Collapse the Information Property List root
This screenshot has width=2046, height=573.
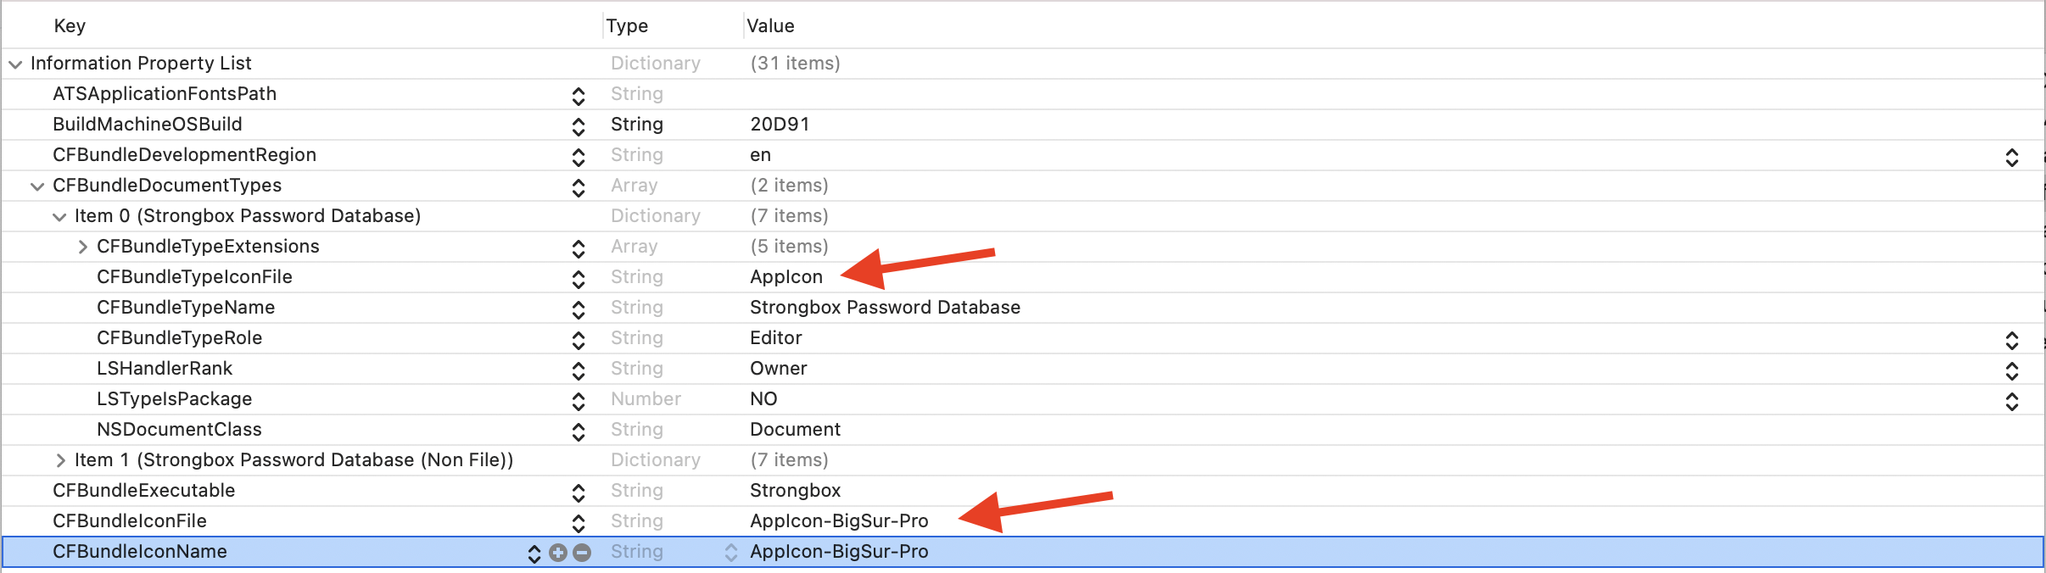14,65
